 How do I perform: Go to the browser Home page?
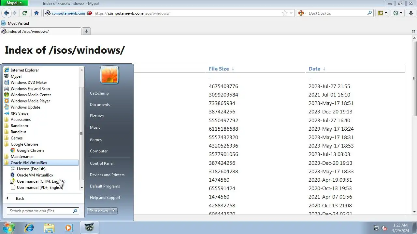tap(36, 13)
